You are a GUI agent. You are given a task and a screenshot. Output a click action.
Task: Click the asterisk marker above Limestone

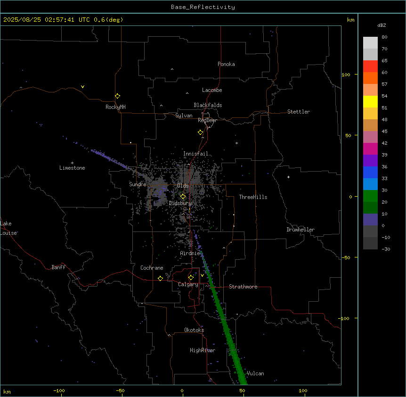(72, 163)
